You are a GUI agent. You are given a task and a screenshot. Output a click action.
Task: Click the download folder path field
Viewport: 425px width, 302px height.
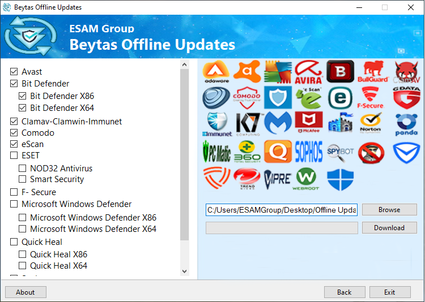[x=282, y=210]
